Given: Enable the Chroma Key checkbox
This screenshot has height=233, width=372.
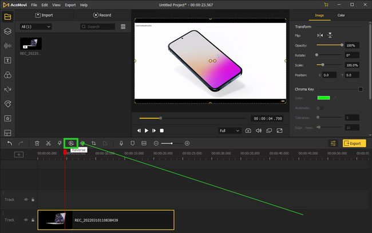Looking at the screenshot, I should [361, 89].
